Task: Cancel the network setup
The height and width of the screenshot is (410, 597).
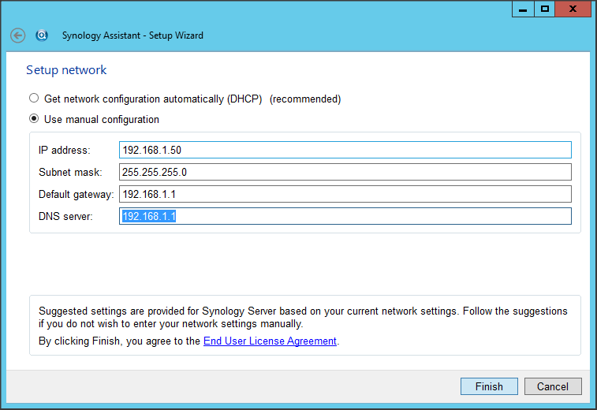Action: [x=552, y=386]
